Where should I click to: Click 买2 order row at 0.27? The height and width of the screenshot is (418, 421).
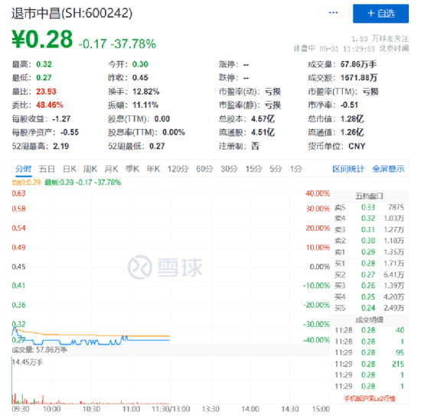369,275
